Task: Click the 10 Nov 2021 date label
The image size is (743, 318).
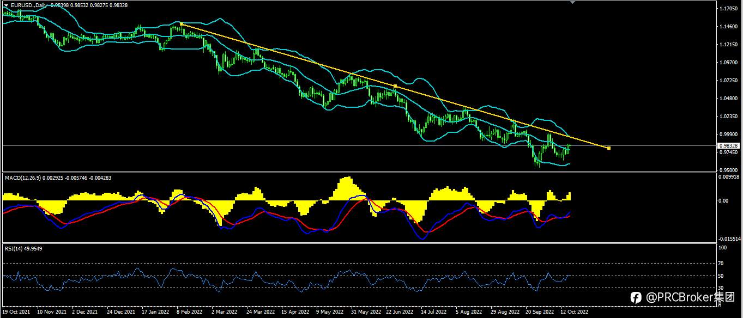Action: [x=52, y=313]
